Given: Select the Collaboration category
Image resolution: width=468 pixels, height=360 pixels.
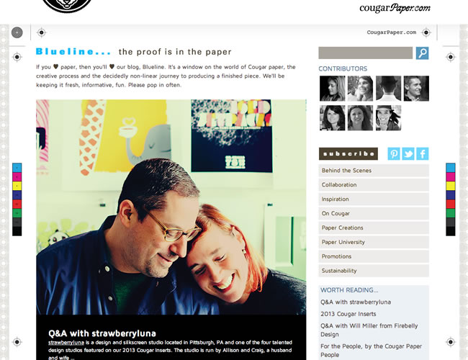Looking at the screenshot, I should [374, 185].
